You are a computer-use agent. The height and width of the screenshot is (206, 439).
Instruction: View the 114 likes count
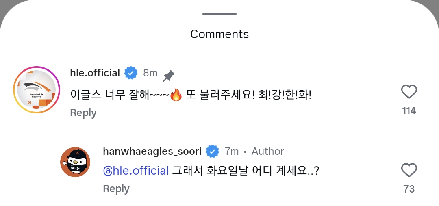coord(409,111)
